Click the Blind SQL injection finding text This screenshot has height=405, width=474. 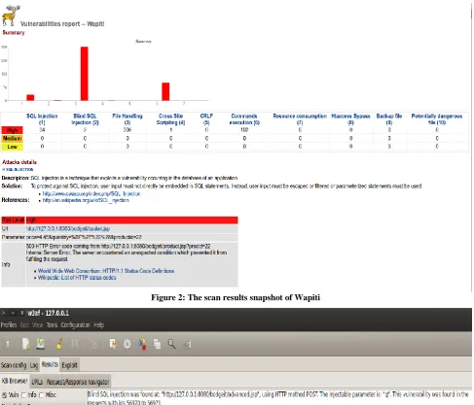click(x=277, y=397)
